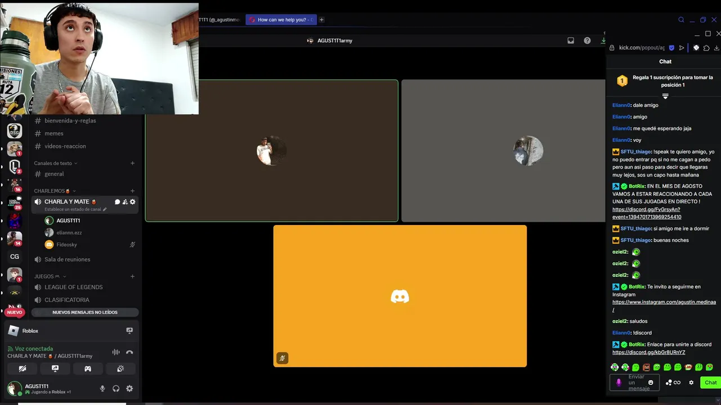Collapse the gift subscription leaderboard banner
This screenshot has width=721, height=405.
click(665, 97)
